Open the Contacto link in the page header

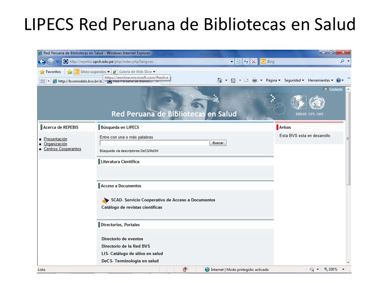[x=336, y=89]
